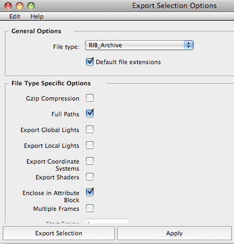The width and height of the screenshot is (234, 250).
Task: Click the Start Frame input field
Action: pos(107,221)
